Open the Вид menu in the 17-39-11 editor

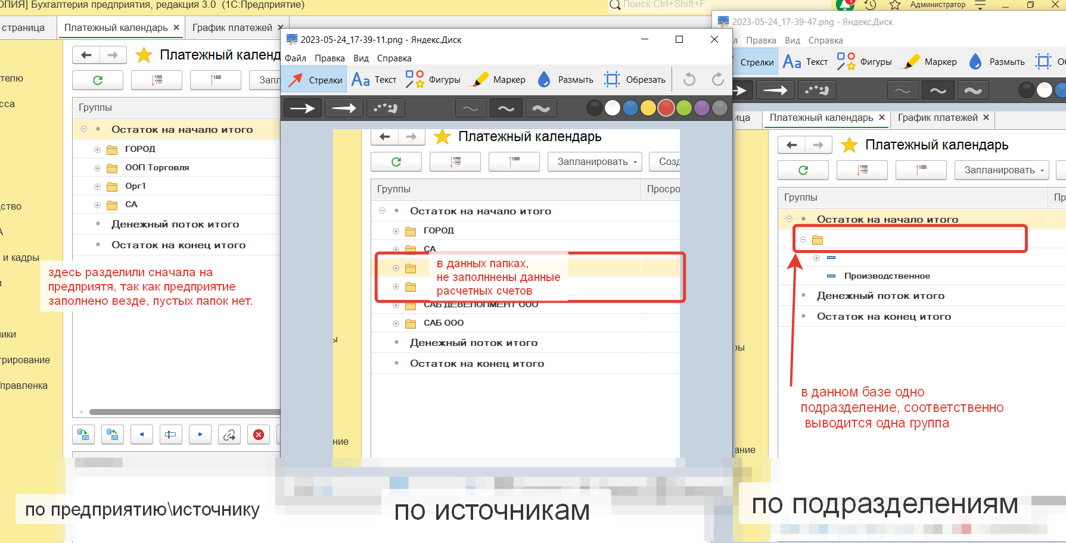click(361, 58)
